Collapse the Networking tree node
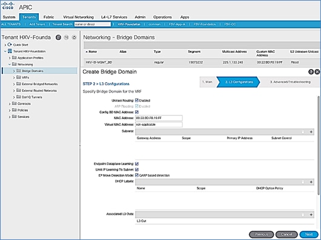This screenshot has width=321, height=240. pos(10,64)
